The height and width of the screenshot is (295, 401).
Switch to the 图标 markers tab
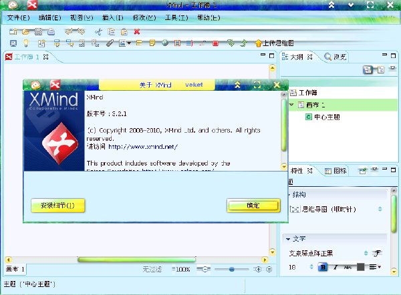(336, 171)
